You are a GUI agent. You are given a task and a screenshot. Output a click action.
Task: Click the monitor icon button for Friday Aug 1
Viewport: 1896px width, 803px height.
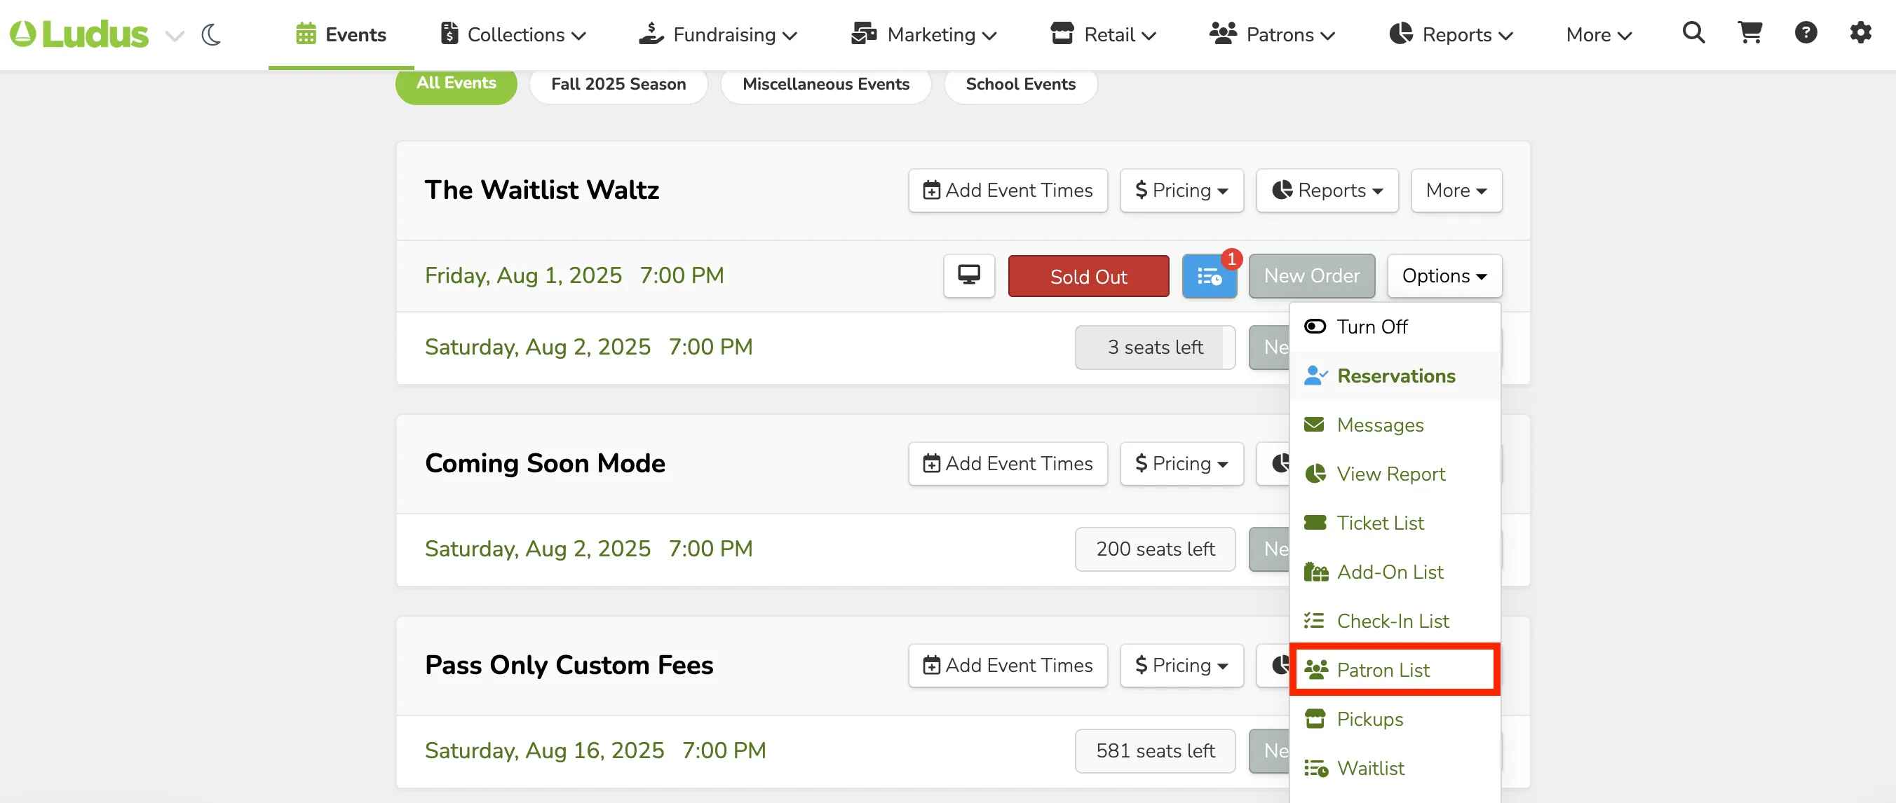point(968,276)
